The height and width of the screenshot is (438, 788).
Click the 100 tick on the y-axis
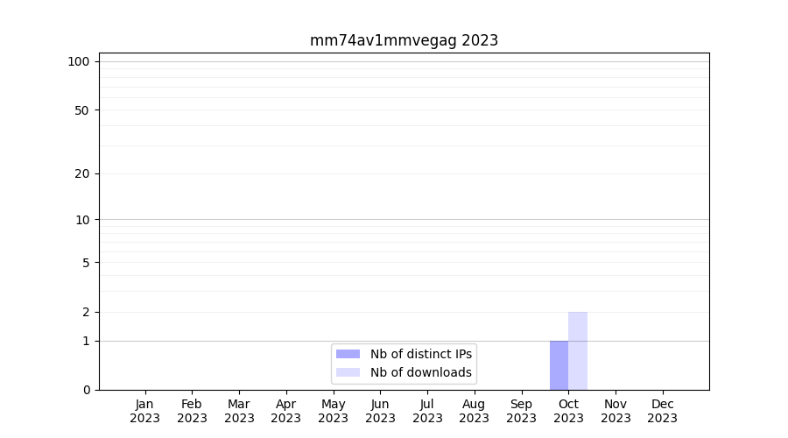[x=79, y=61]
